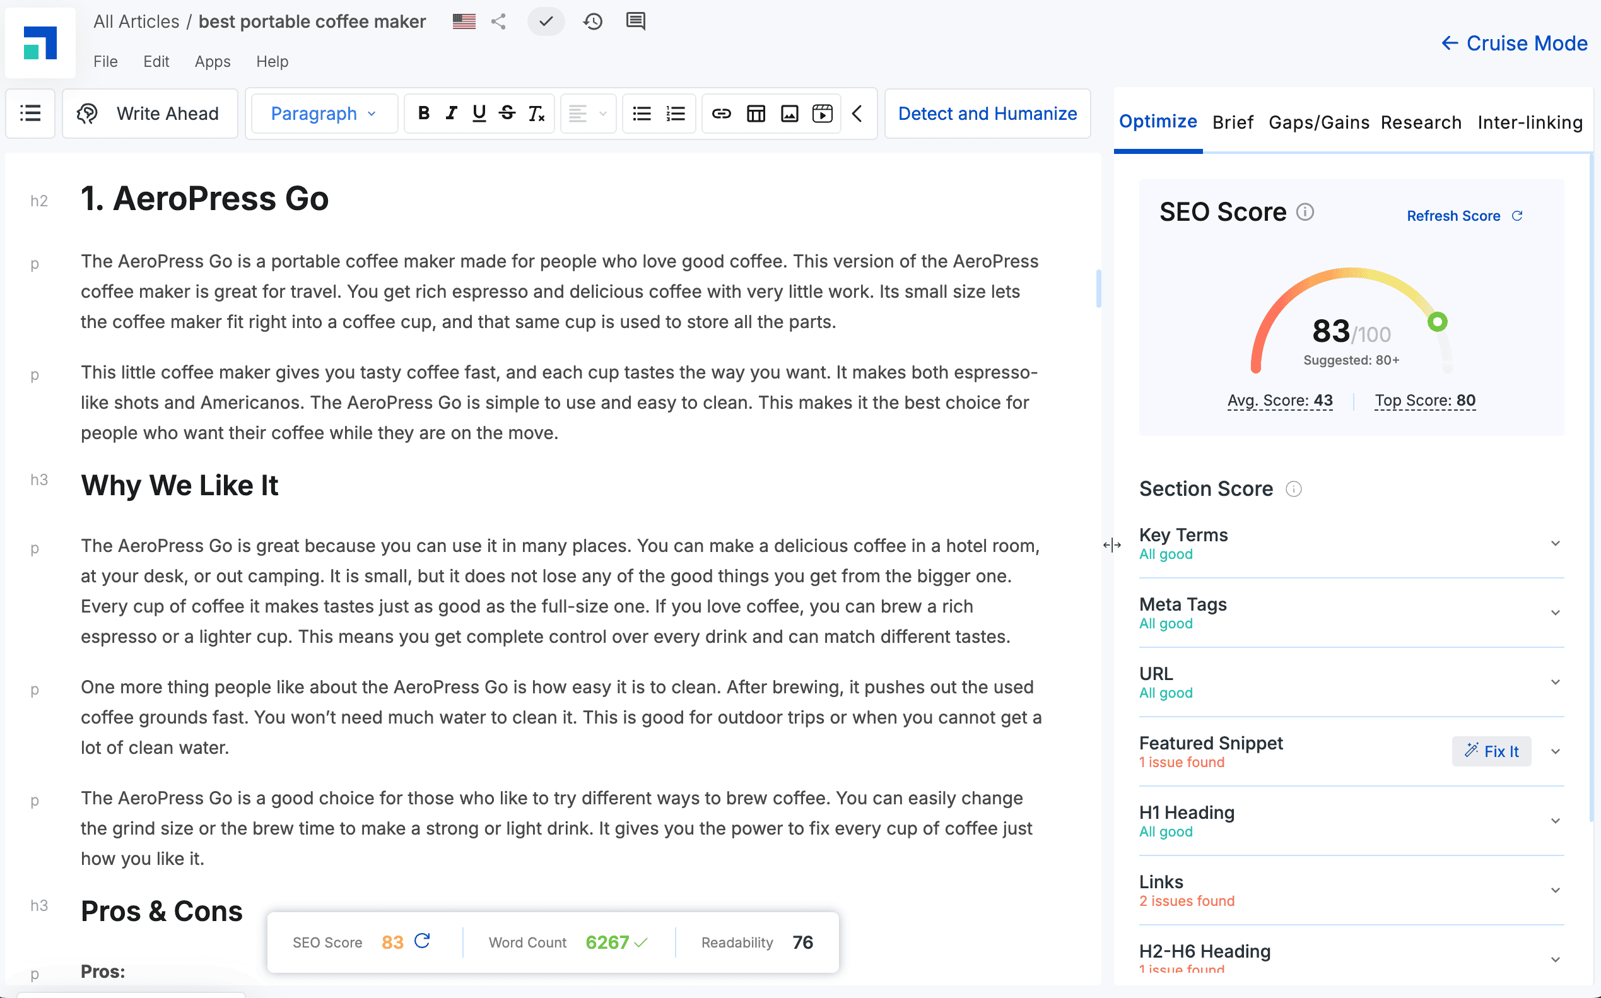The width and height of the screenshot is (1601, 998).
Task: Apply strikethrough formatting
Action: pos(508,114)
